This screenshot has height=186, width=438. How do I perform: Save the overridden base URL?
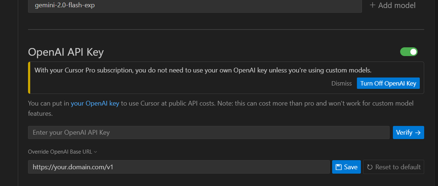pyautogui.click(x=346, y=167)
